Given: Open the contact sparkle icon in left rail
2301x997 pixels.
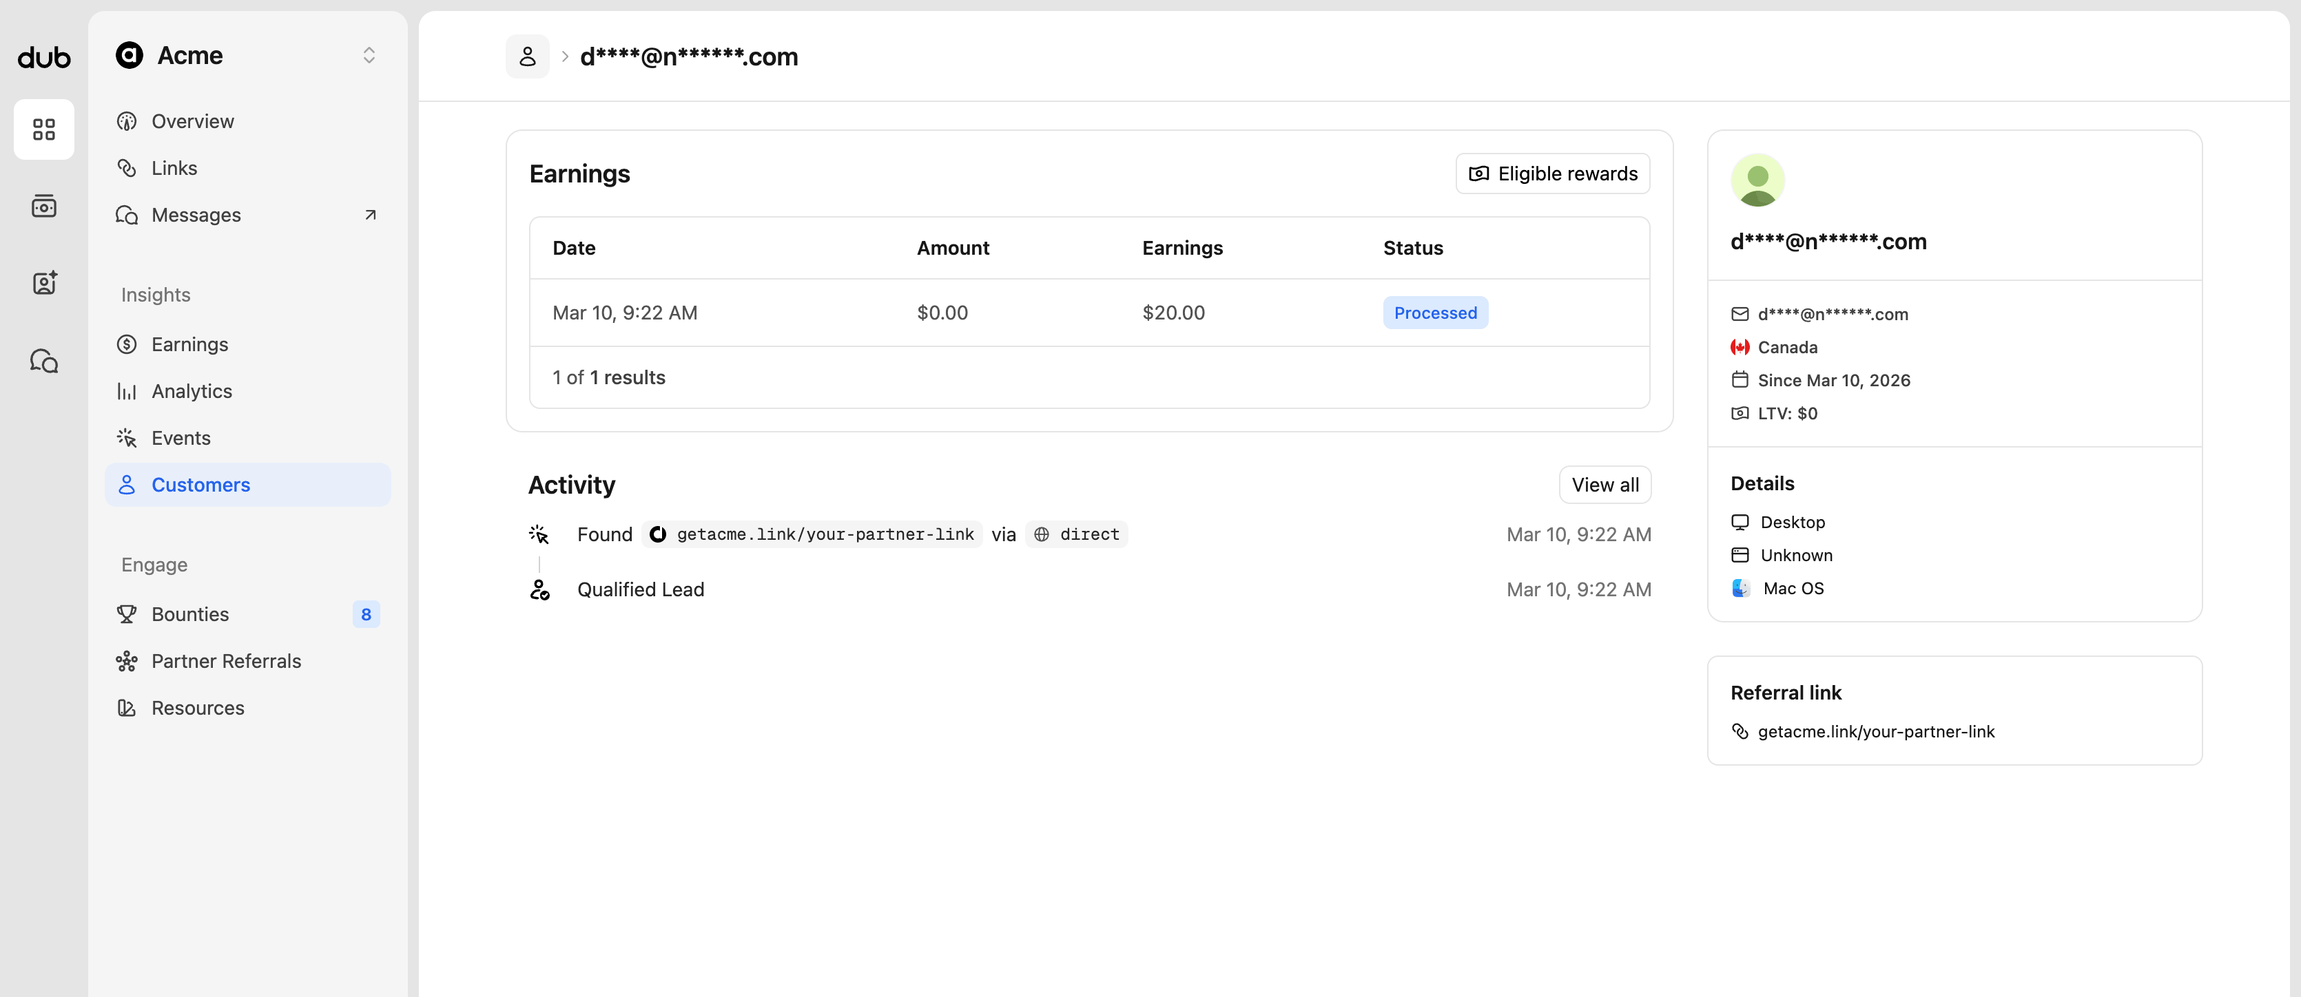Looking at the screenshot, I should [44, 283].
